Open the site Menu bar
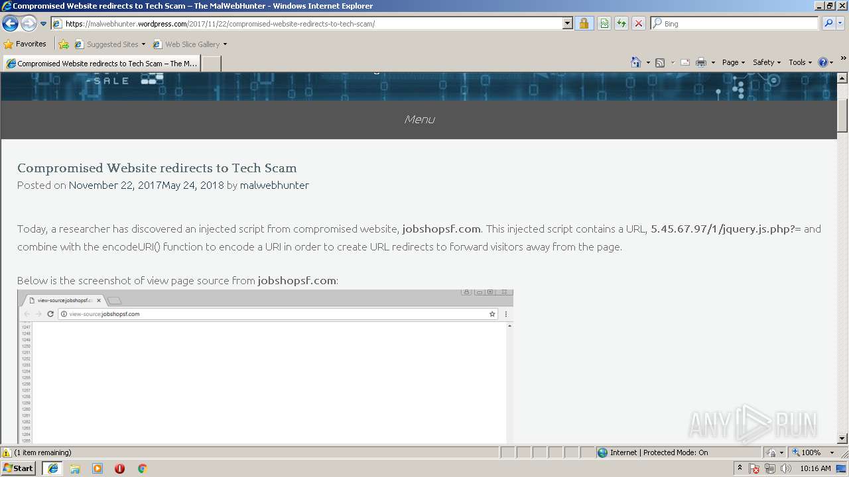 [419, 119]
